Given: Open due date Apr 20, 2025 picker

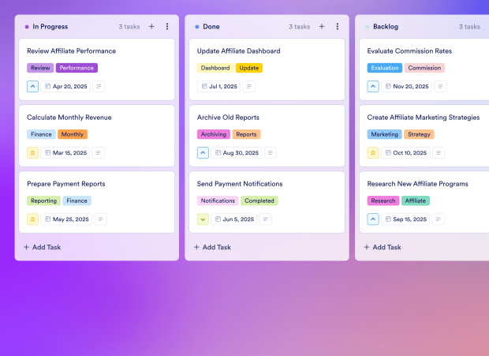Looking at the screenshot, I should [65, 87].
